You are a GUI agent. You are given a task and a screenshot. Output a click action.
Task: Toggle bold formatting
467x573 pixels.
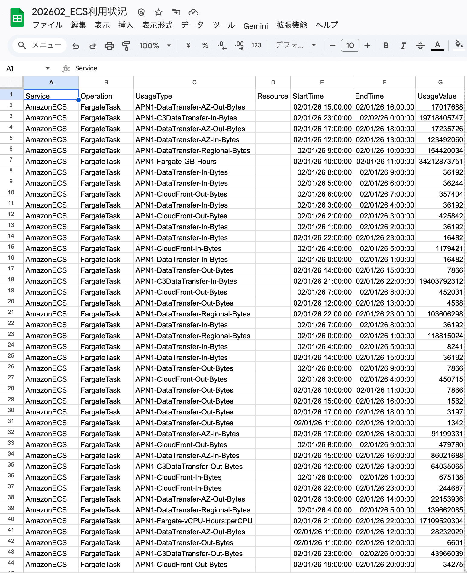[x=386, y=46]
